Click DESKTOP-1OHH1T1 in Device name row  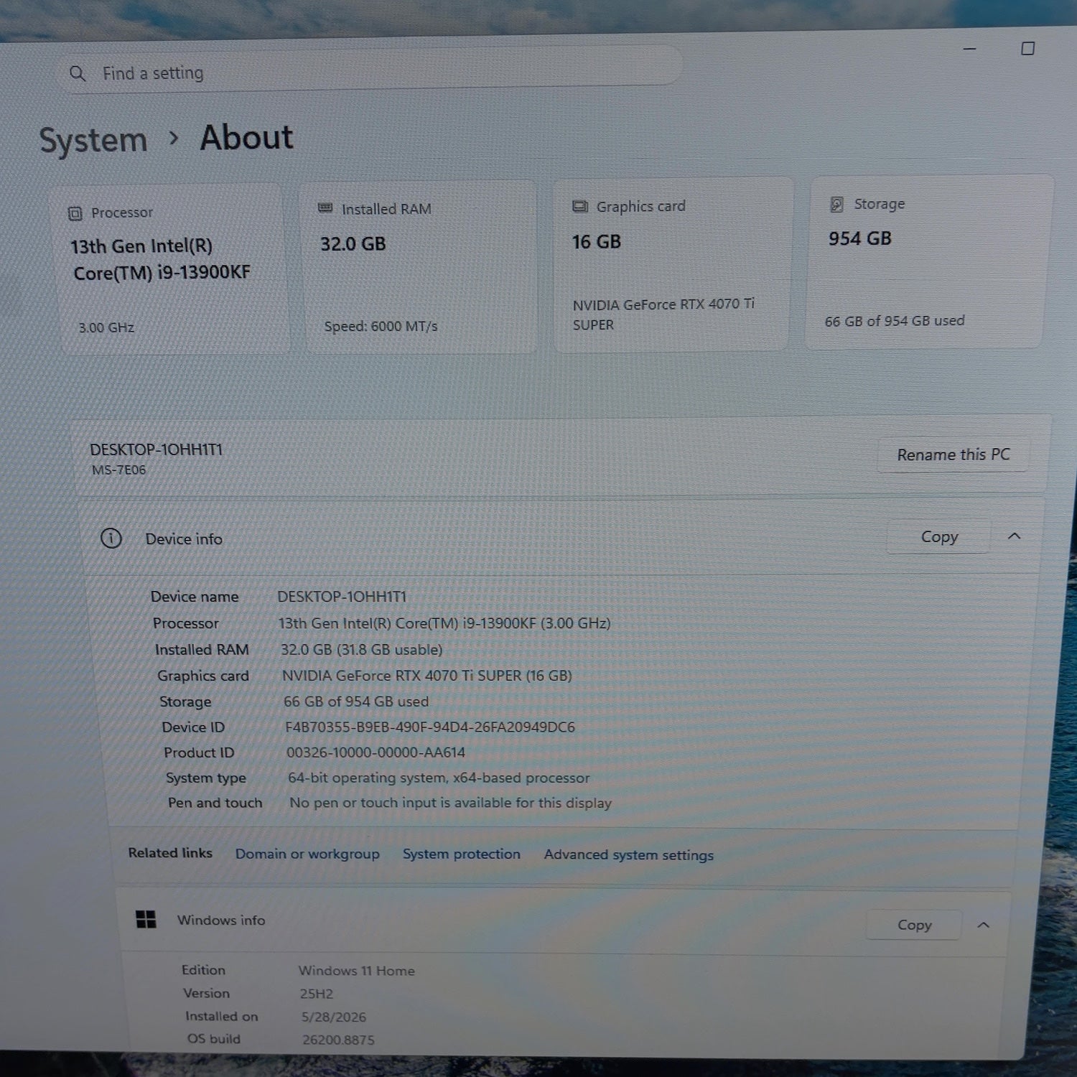pos(342,597)
